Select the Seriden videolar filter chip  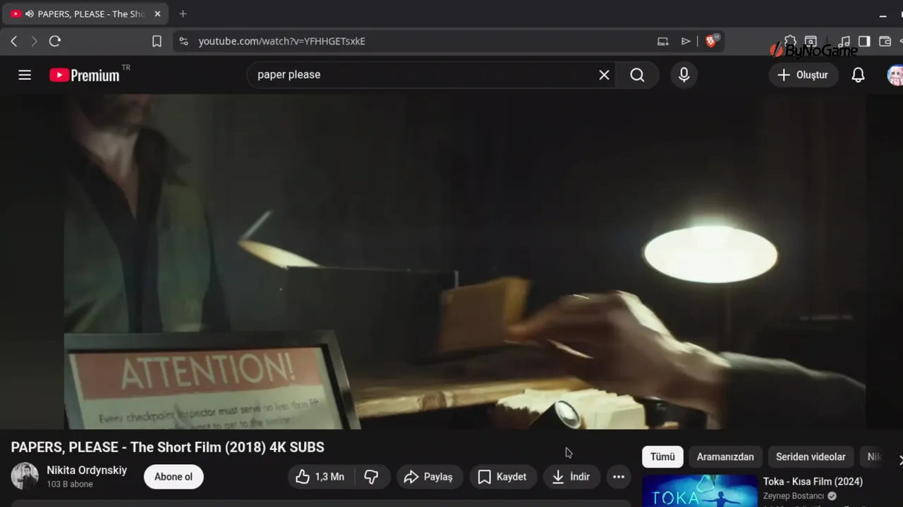[811, 457]
